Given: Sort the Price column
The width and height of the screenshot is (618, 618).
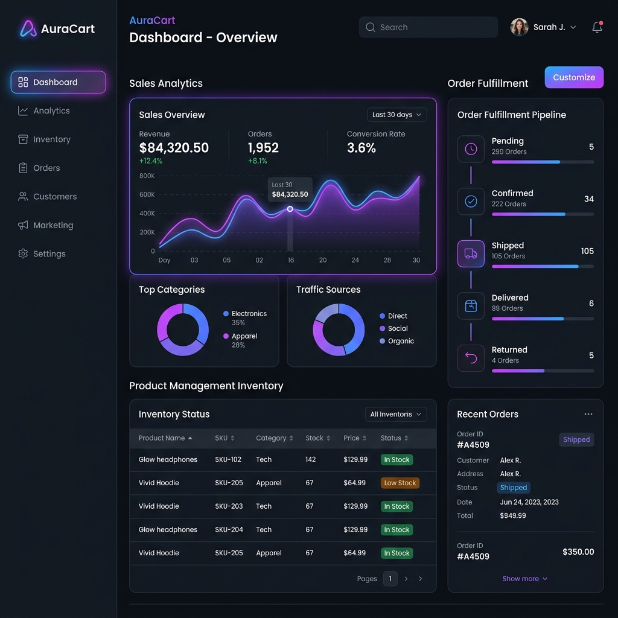Looking at the screenshot, I should pyautogui.click(x=355, y=438).
